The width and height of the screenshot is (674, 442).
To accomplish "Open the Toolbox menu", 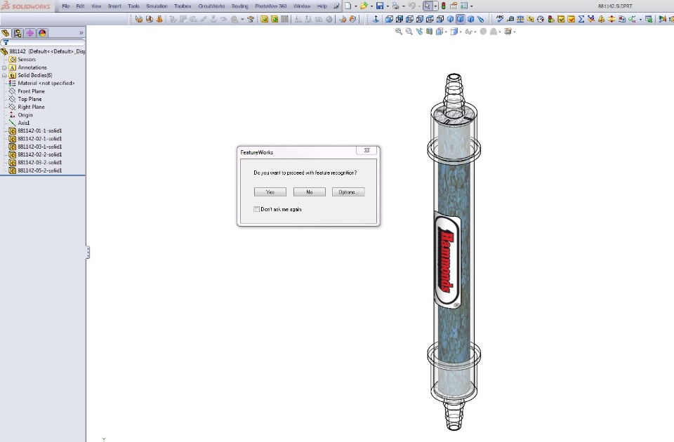I will tap(183, 6).
